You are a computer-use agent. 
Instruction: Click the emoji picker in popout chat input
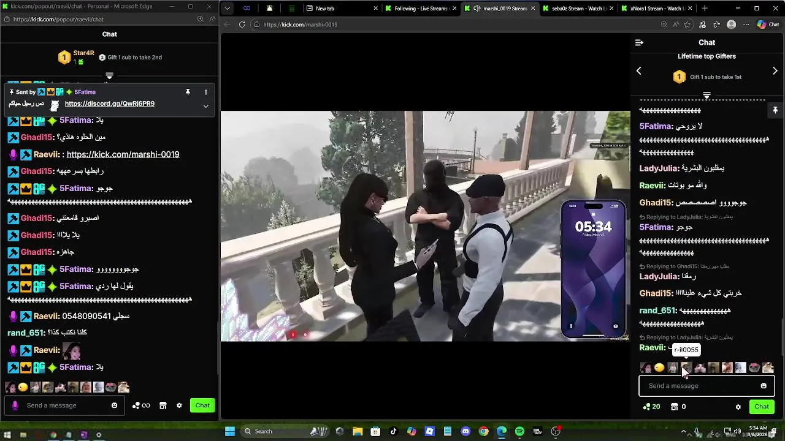(114, 405)
